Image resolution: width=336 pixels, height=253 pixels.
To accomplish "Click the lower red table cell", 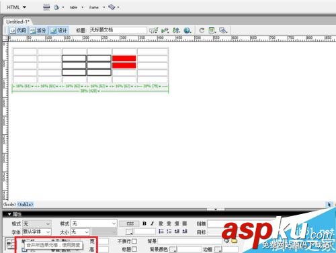I will point(124,65).
